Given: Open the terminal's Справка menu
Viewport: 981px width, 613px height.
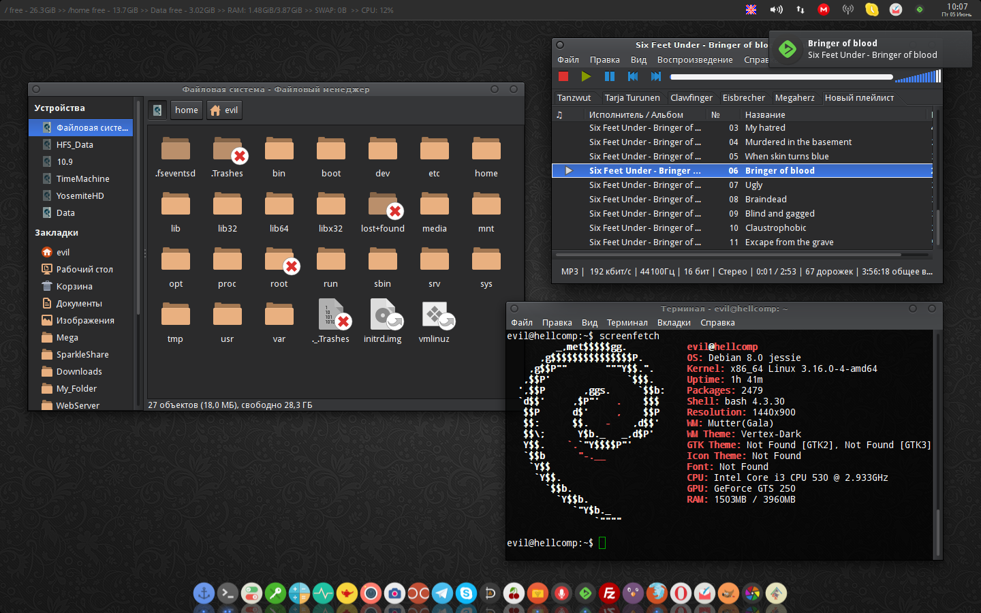Looking at the screenshot, I should click(x=717, y=323).
